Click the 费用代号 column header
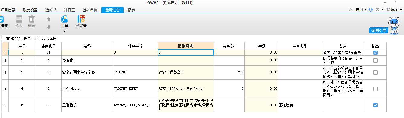 [48, 46]
